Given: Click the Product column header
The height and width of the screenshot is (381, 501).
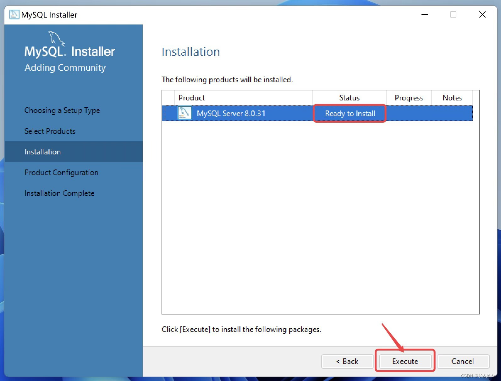Looking at the screenshot, I should (243, 98).
